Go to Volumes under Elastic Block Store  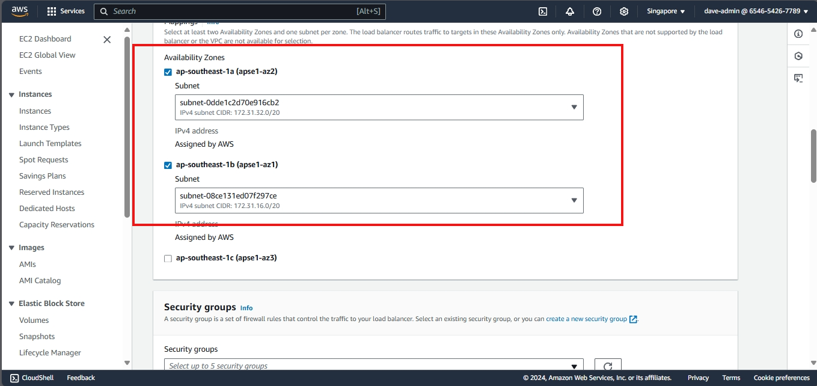pyautogui.click(x=34, y=320)
